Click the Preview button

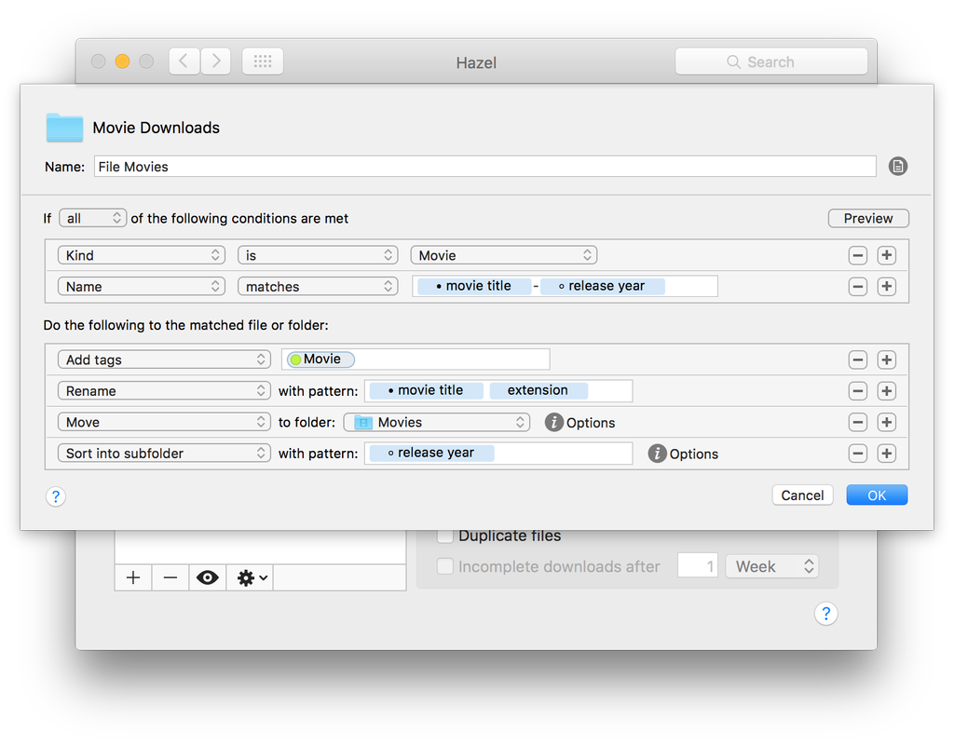(868, 218)
